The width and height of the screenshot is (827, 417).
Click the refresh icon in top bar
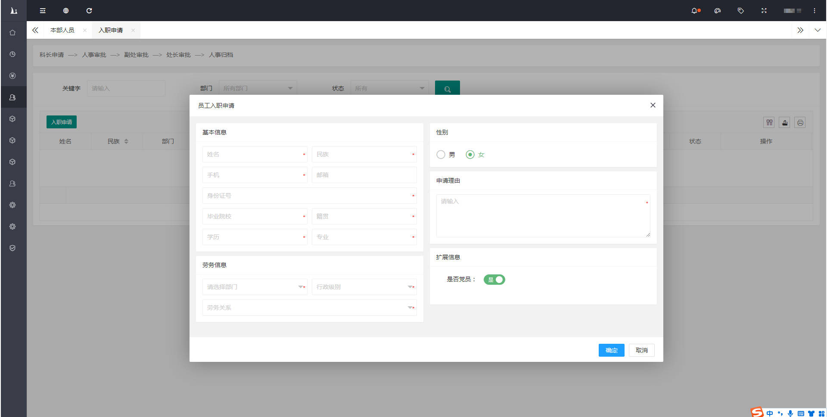(x=89, y=11)
